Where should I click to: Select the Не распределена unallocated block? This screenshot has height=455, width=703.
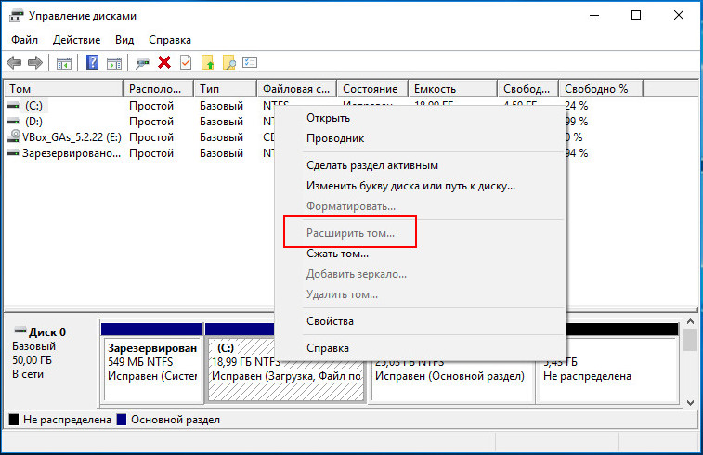click(x=608, y=369)
